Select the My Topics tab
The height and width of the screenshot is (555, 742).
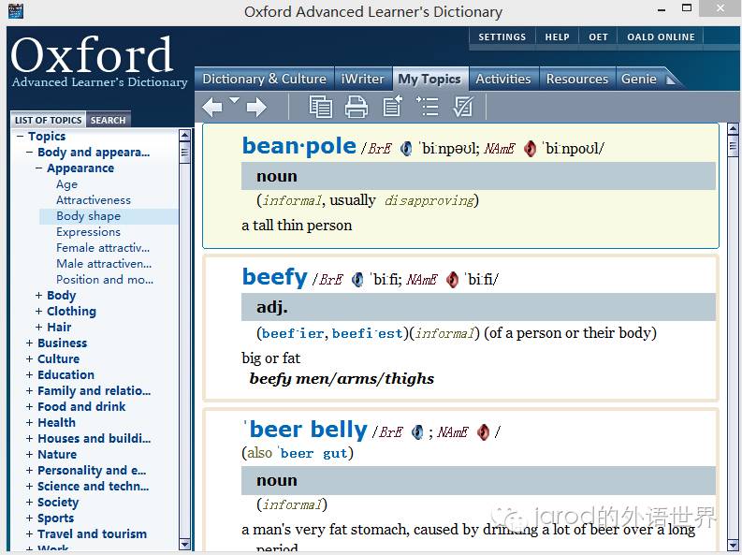click(429, 79)
